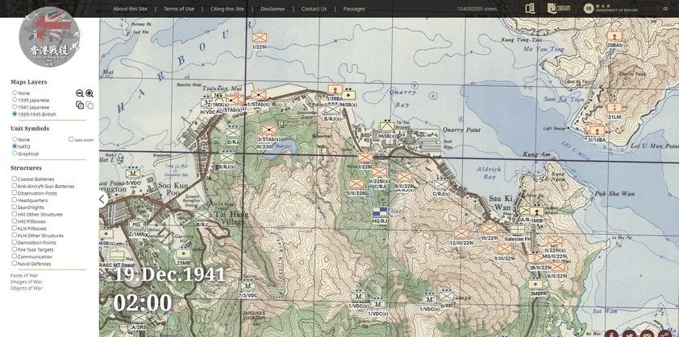
Task: Enable Observation Posts checkbox
Action: point(15,193)
